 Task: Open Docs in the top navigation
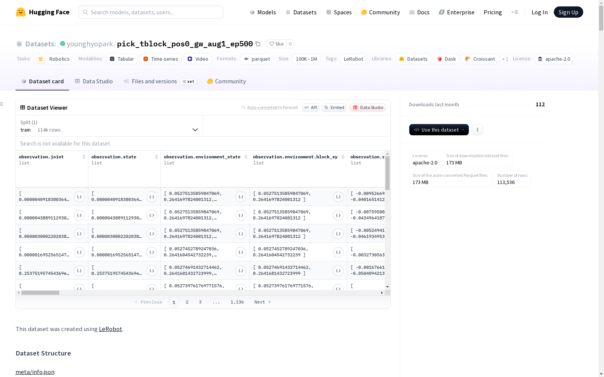pos(419,12)
